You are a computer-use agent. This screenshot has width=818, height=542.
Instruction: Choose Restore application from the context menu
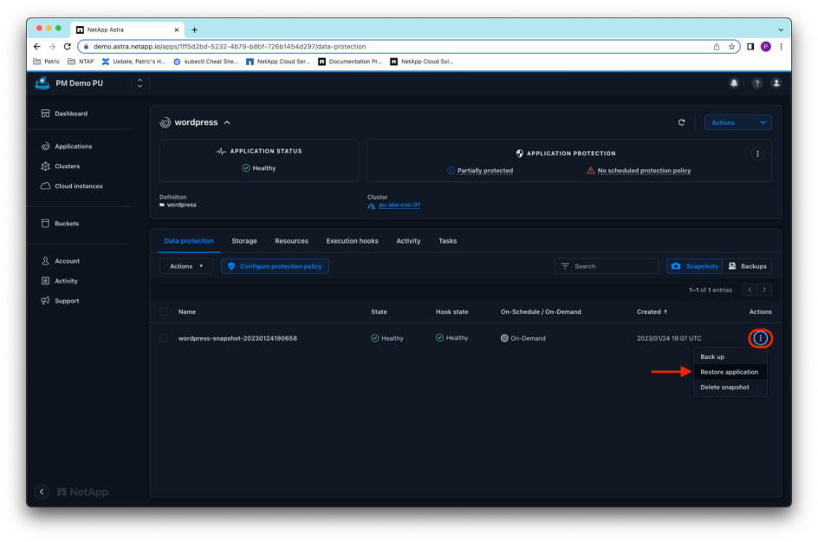tap(729, 372)
